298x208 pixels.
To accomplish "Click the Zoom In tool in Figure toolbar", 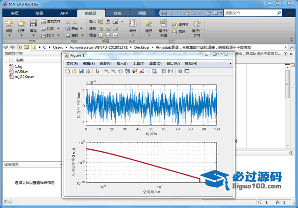I will [x=107, y=71].
